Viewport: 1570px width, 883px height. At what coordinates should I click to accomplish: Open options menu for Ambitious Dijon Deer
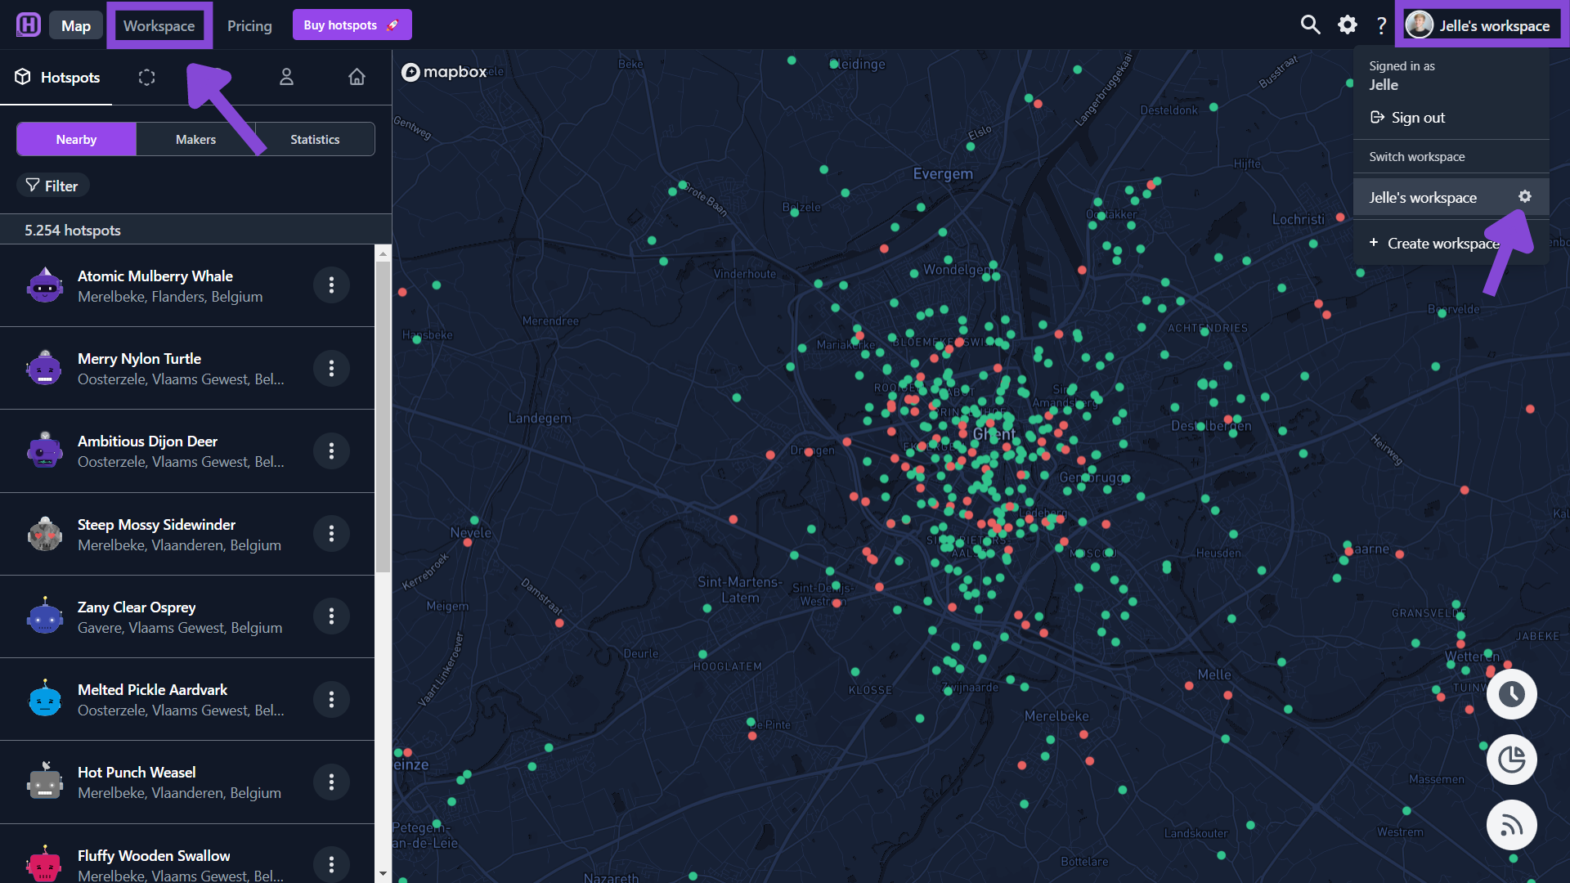[x=331, y=450]
